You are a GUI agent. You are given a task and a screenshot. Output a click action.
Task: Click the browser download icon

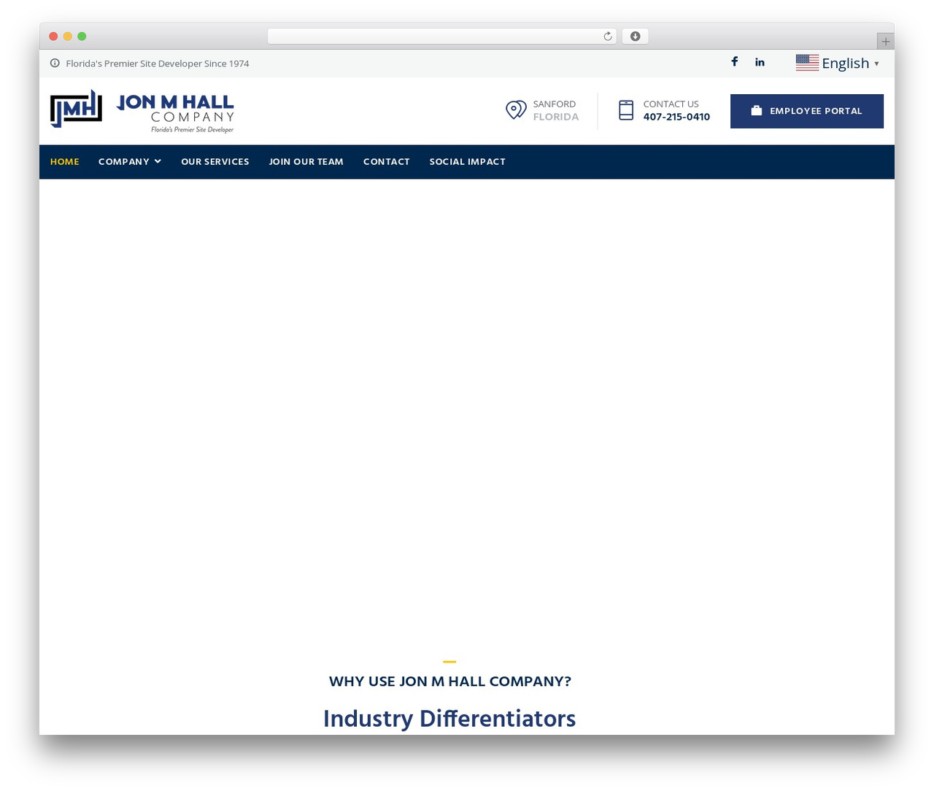636,36
